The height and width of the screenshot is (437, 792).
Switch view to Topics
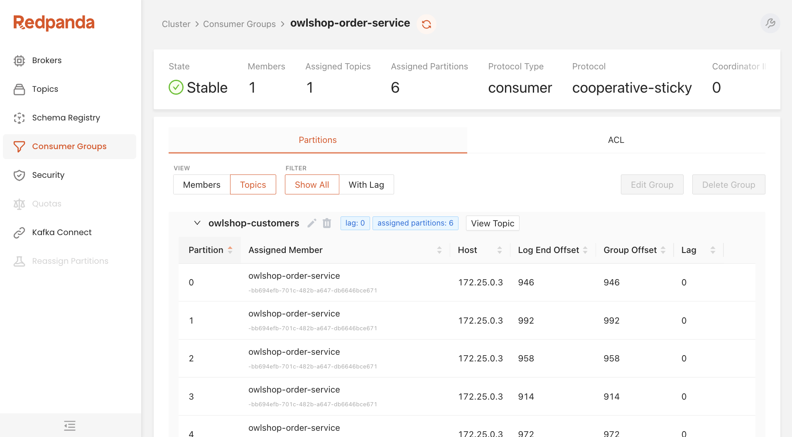point(253,184)
